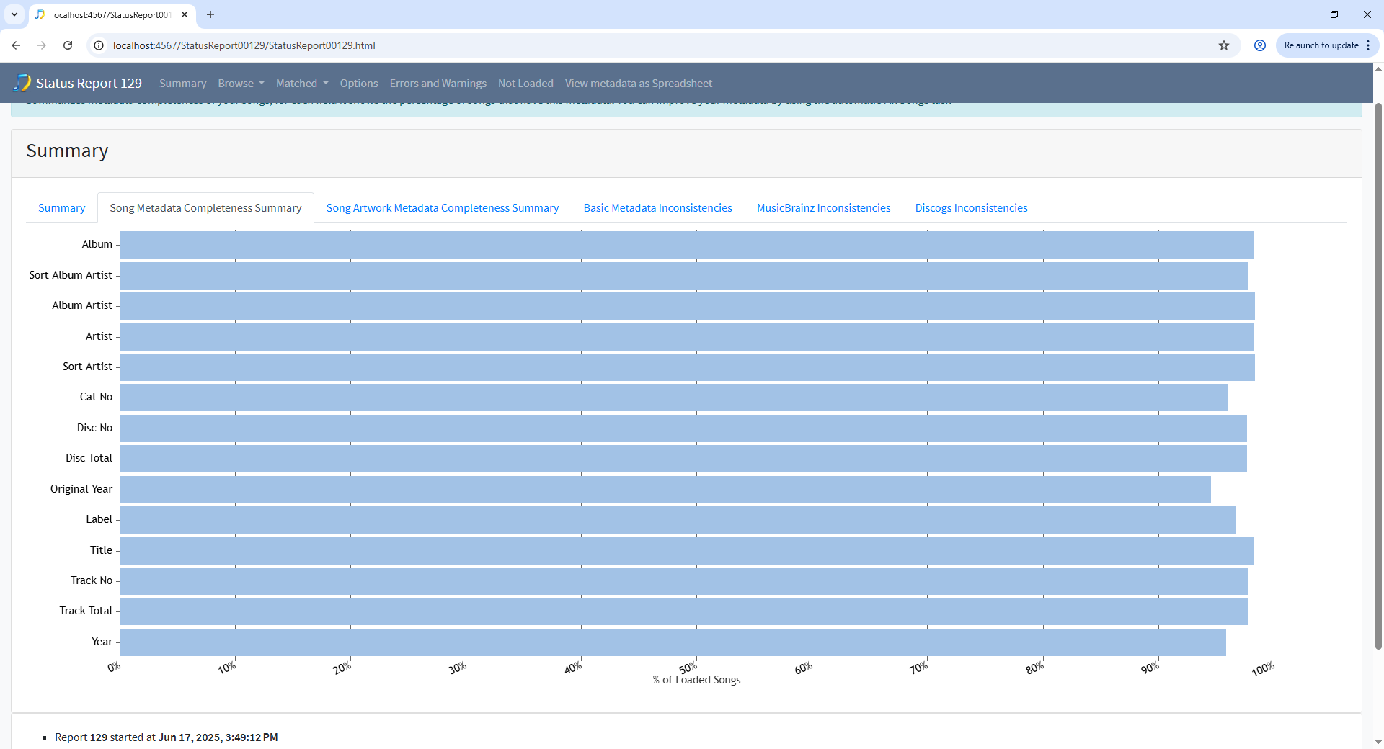
Task: Click the 'Sort Album Artist' axis label
Action: (x=71, y=275)
